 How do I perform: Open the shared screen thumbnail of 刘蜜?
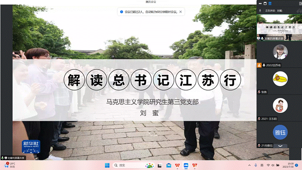[279, 28]
